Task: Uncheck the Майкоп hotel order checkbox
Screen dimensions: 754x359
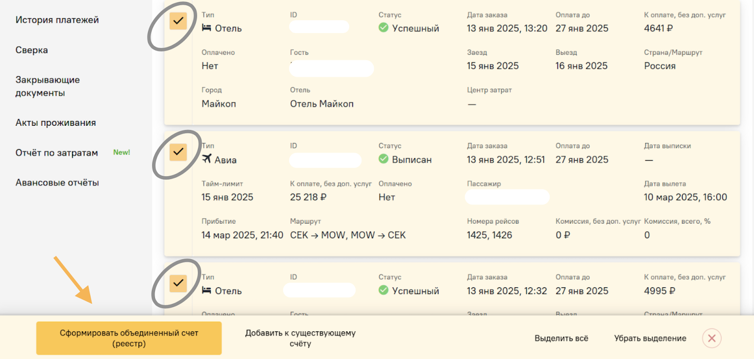Action: (178, 21)
